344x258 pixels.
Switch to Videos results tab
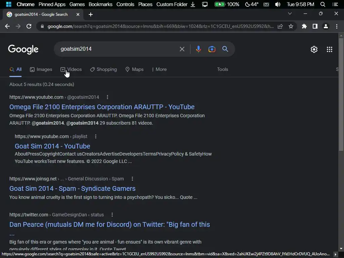point(71,70)
